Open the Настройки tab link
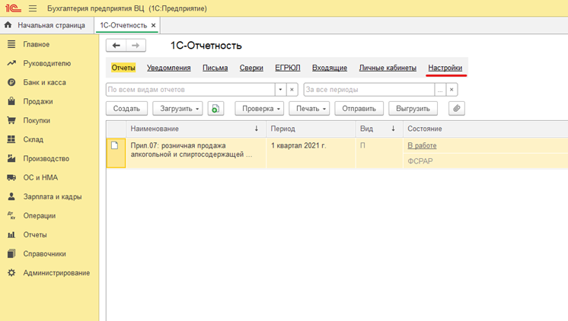The image size is (568, 321). tap(445, 68)
